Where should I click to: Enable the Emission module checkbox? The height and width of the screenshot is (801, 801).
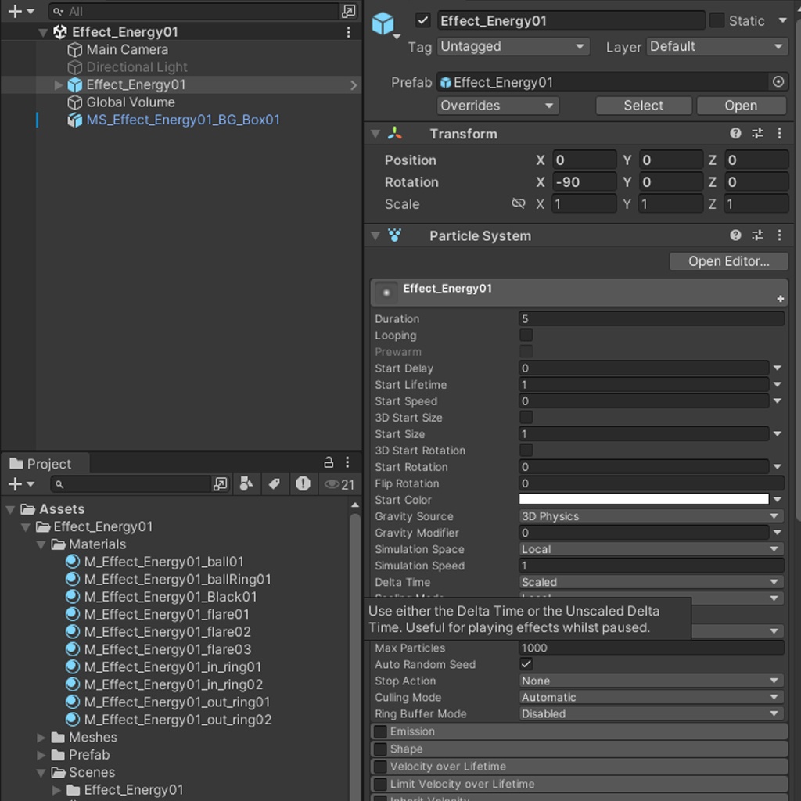379,731
